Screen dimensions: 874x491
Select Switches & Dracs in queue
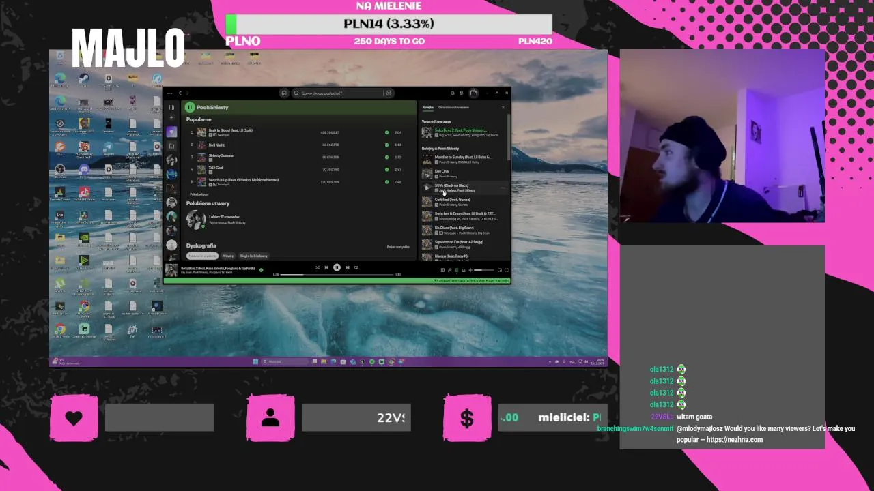point(465,216)
